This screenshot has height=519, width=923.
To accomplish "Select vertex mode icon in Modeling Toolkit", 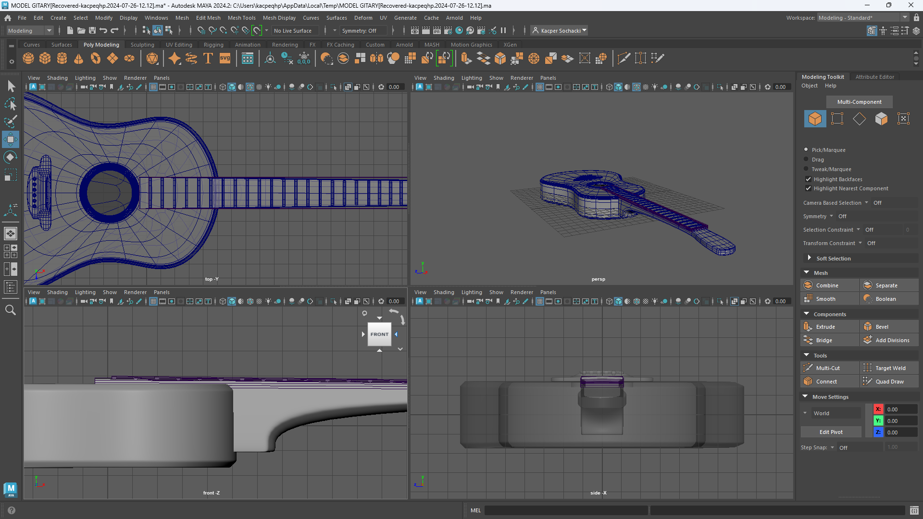I will (x=837, y=119).
